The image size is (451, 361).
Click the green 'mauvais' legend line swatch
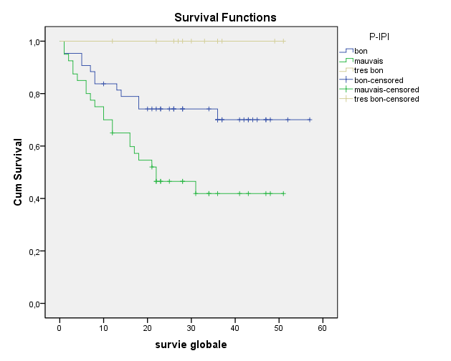click(x=346, y=61)
